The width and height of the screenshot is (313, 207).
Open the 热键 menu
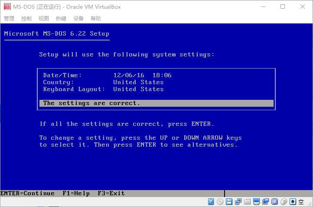pos(61,19)
